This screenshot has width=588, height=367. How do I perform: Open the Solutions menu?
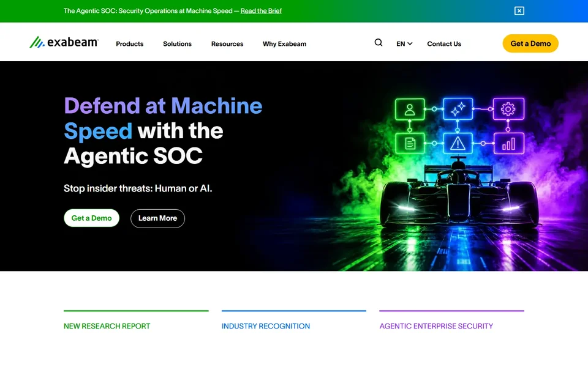click(177, 44)
